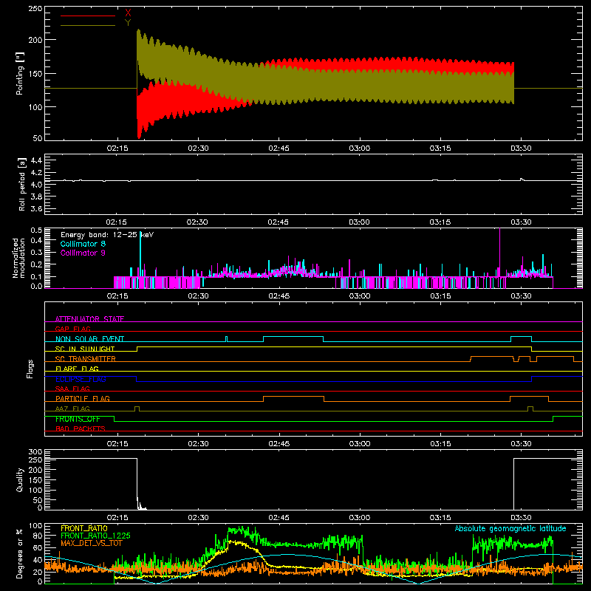Click the 02:45 tick under Pointing plot
Screen dimensions: 591x591
point(279,148)
